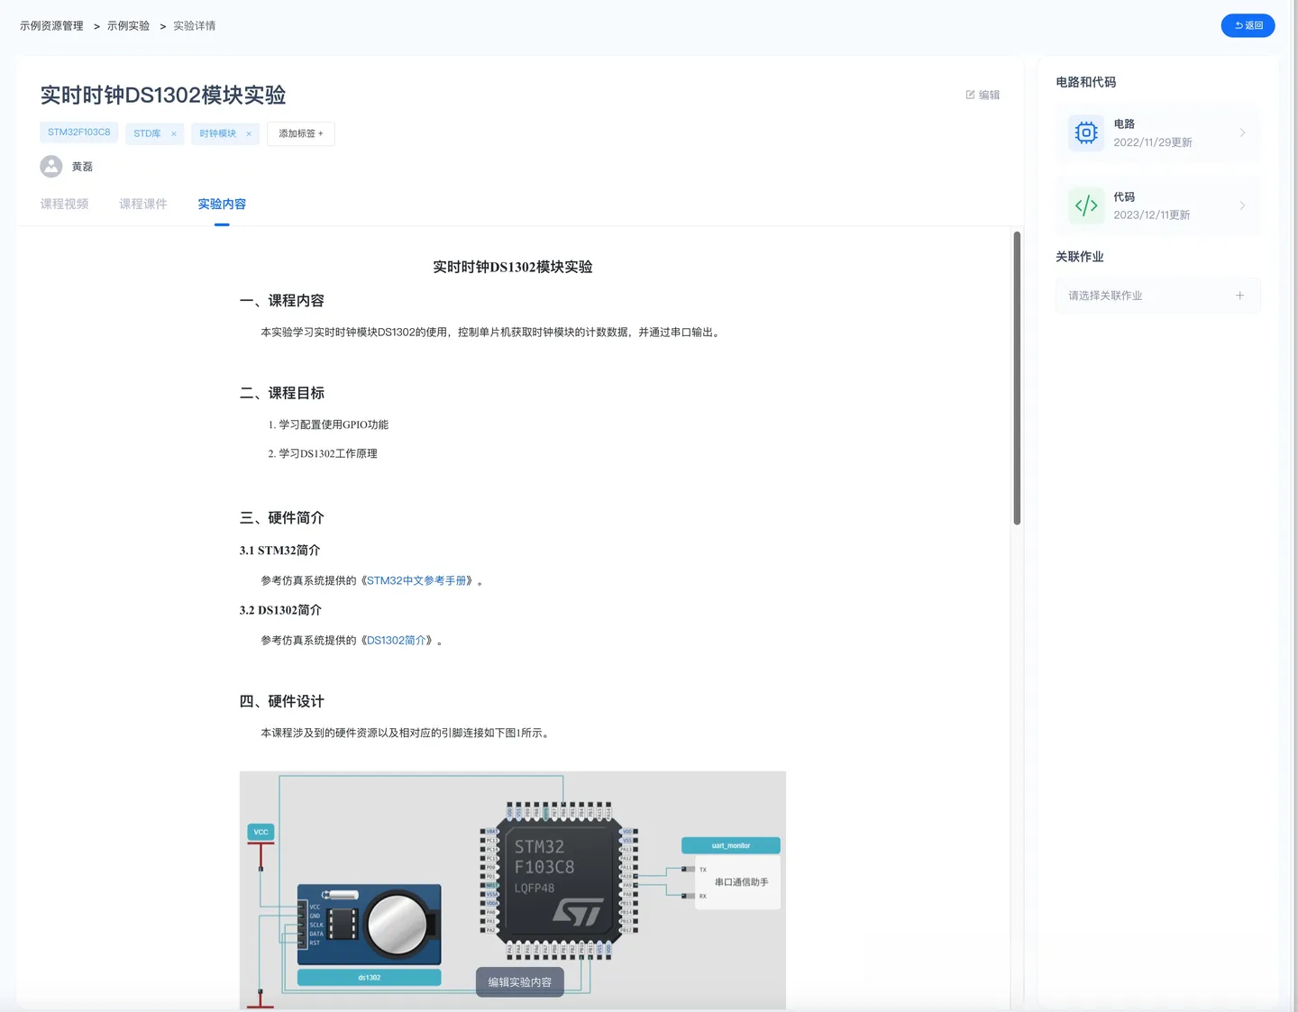1298x1012 pixels.
Task: Remove the STD库 tag
Action: [174, 133]
